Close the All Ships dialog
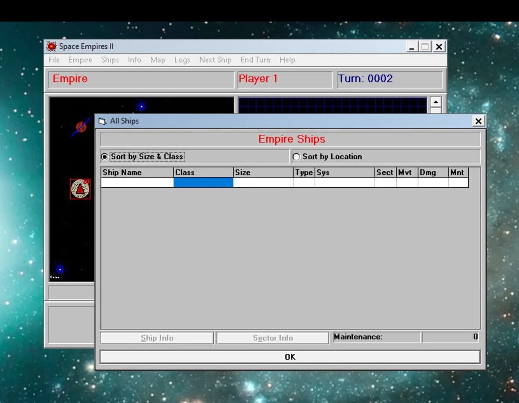The height and width of the screenshot is (403, 519). click(x=478, y=121)
